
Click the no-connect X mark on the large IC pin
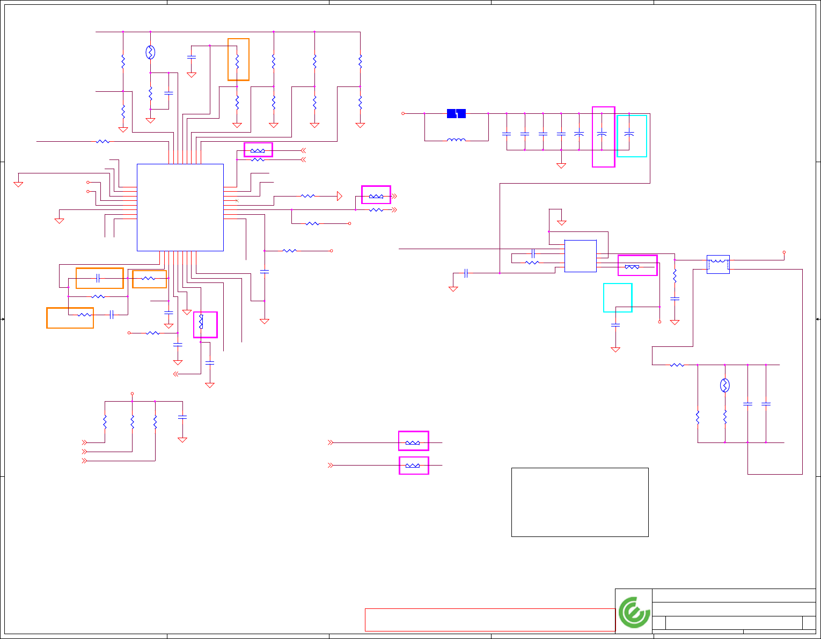pos(237,200)
